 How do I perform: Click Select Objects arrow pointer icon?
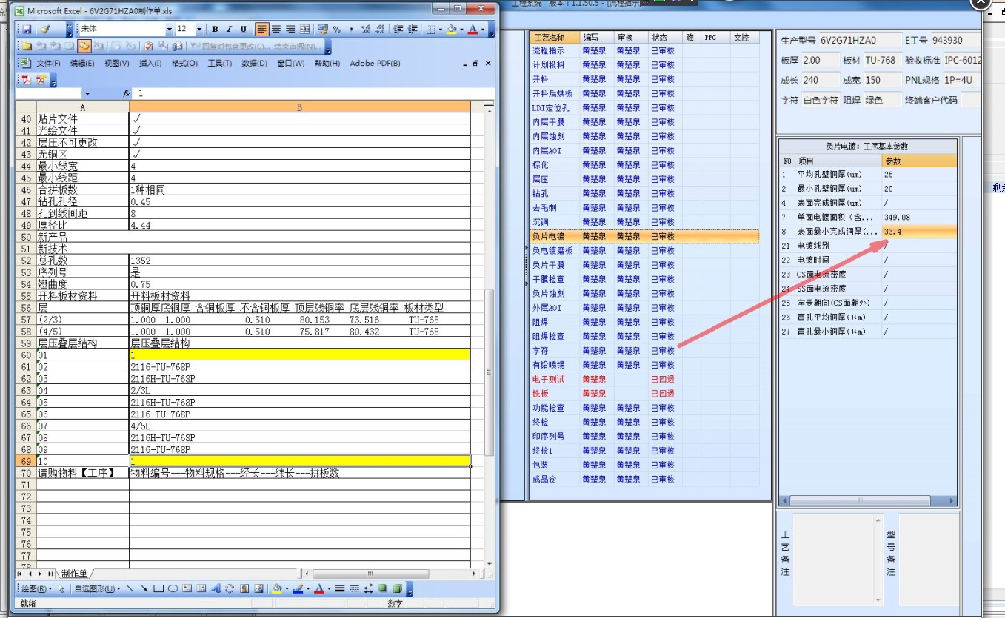coord(61,588)
